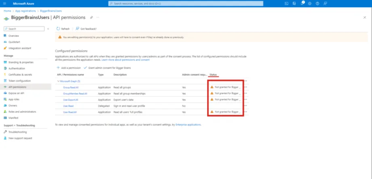Close the API permissions blade

365,17
